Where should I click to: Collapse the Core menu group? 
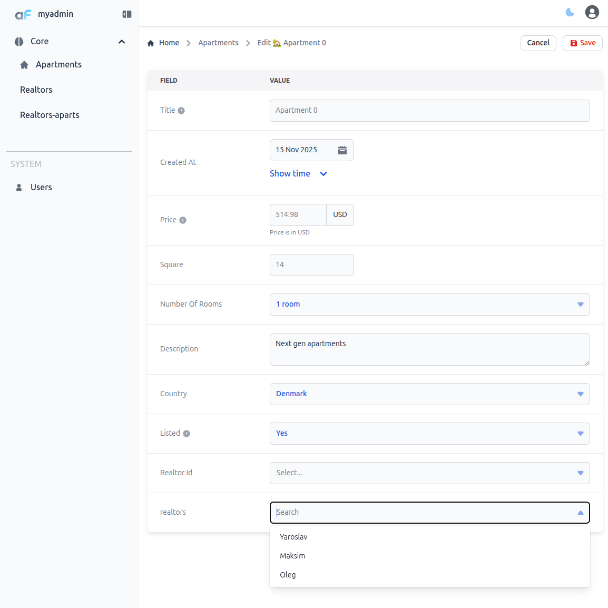122,42
